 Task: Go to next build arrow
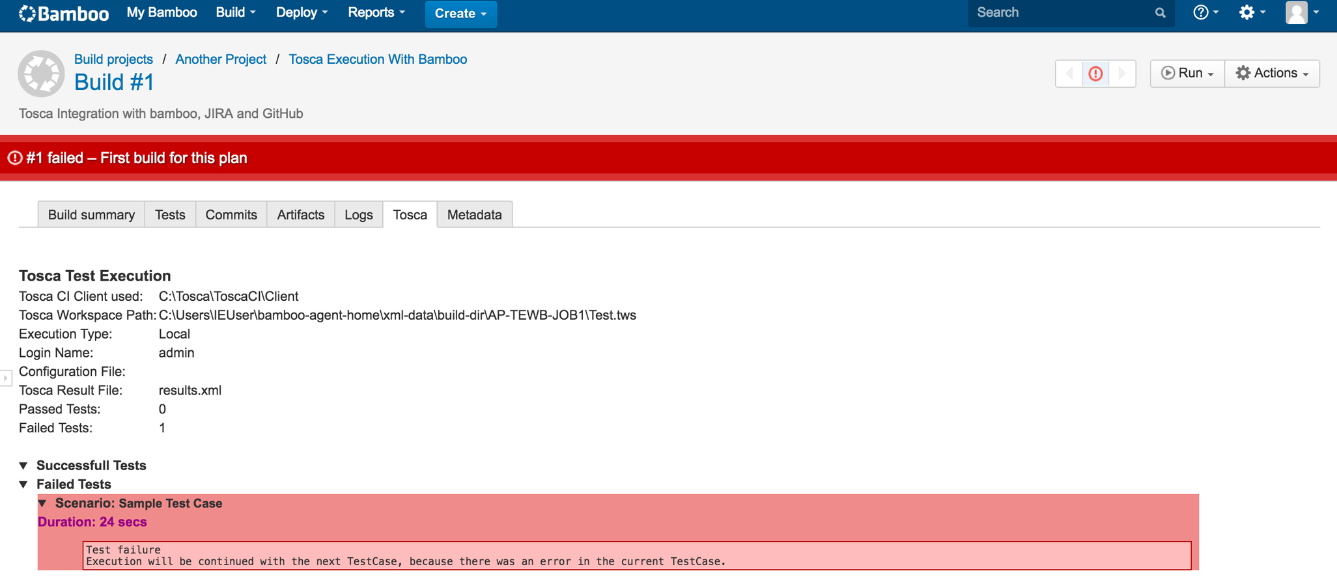click(x=1122, y=73)
